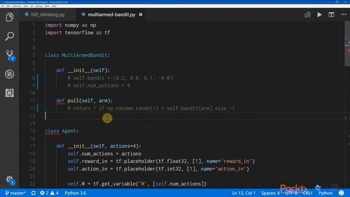The image size is (350, 197).
Task: Close the multiarmed-bandit.py tab
Action: (141, 15)
